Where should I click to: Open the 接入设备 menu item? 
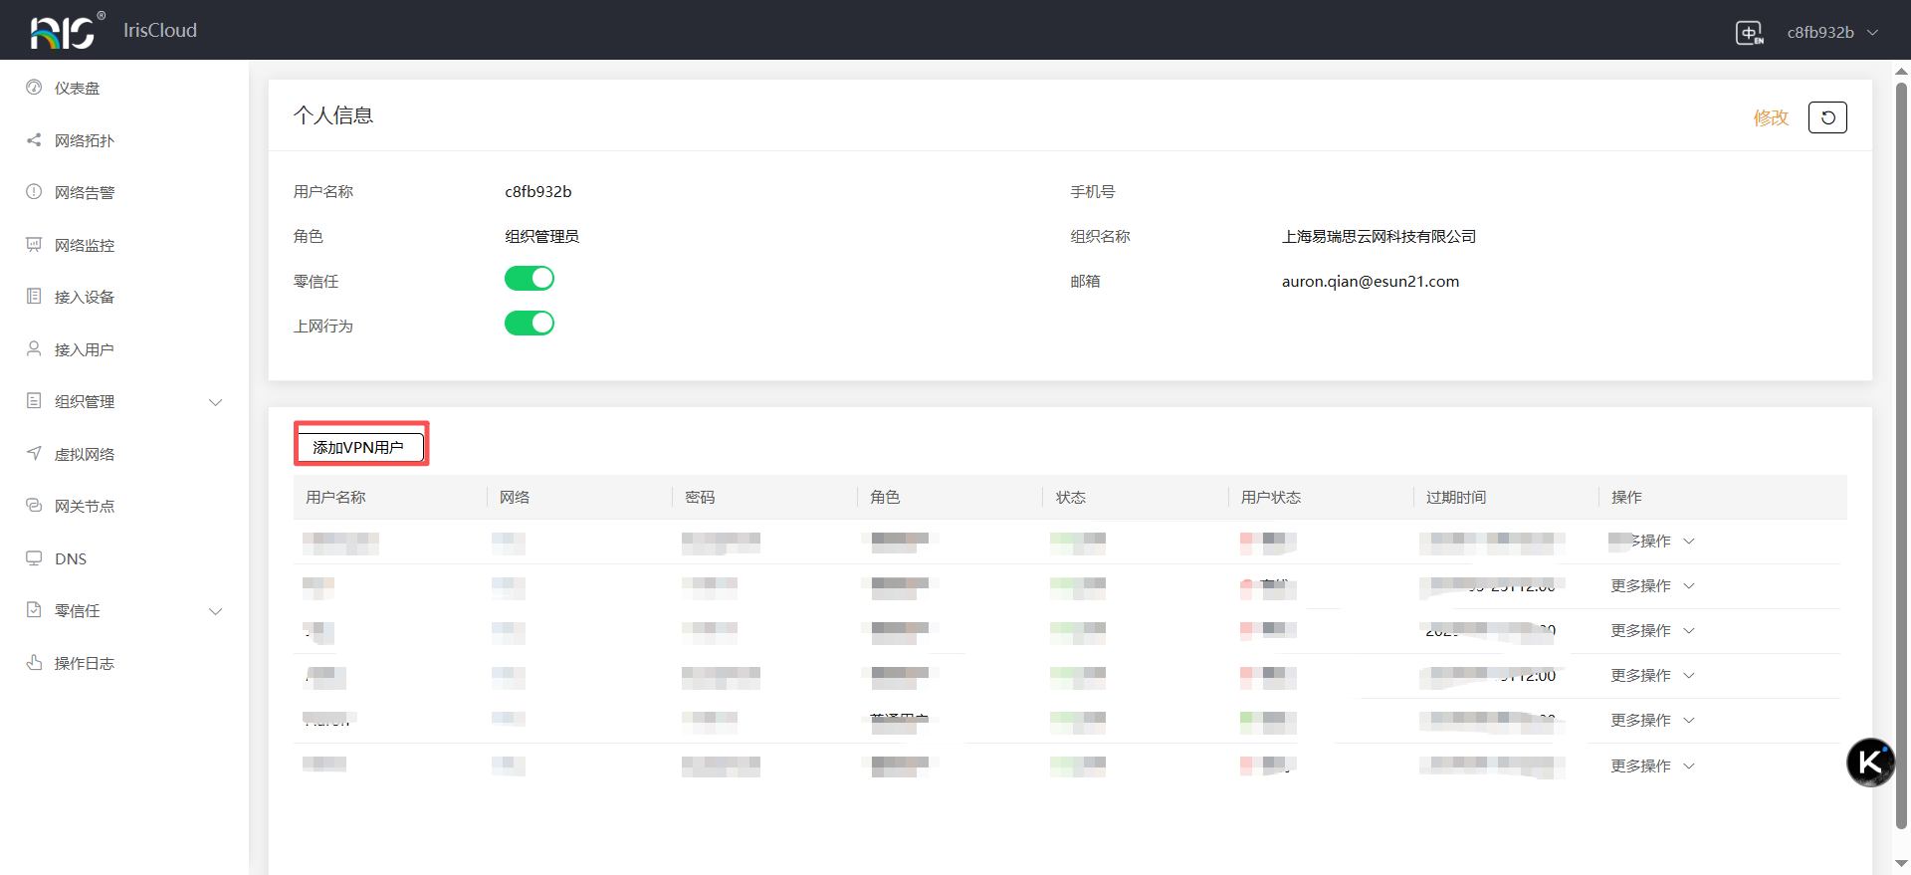tap(85, 297)
